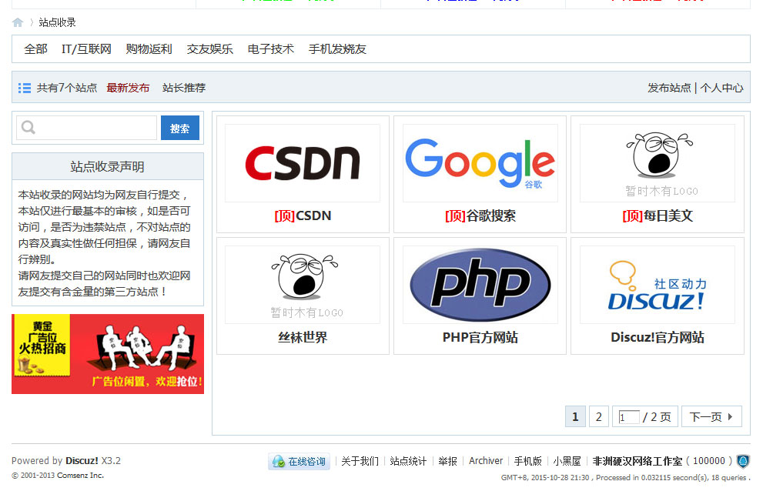The height and width of the screenshot is (491, 763).
Task: Select the IT/互联网 category
Action: (x=86, y=49)
